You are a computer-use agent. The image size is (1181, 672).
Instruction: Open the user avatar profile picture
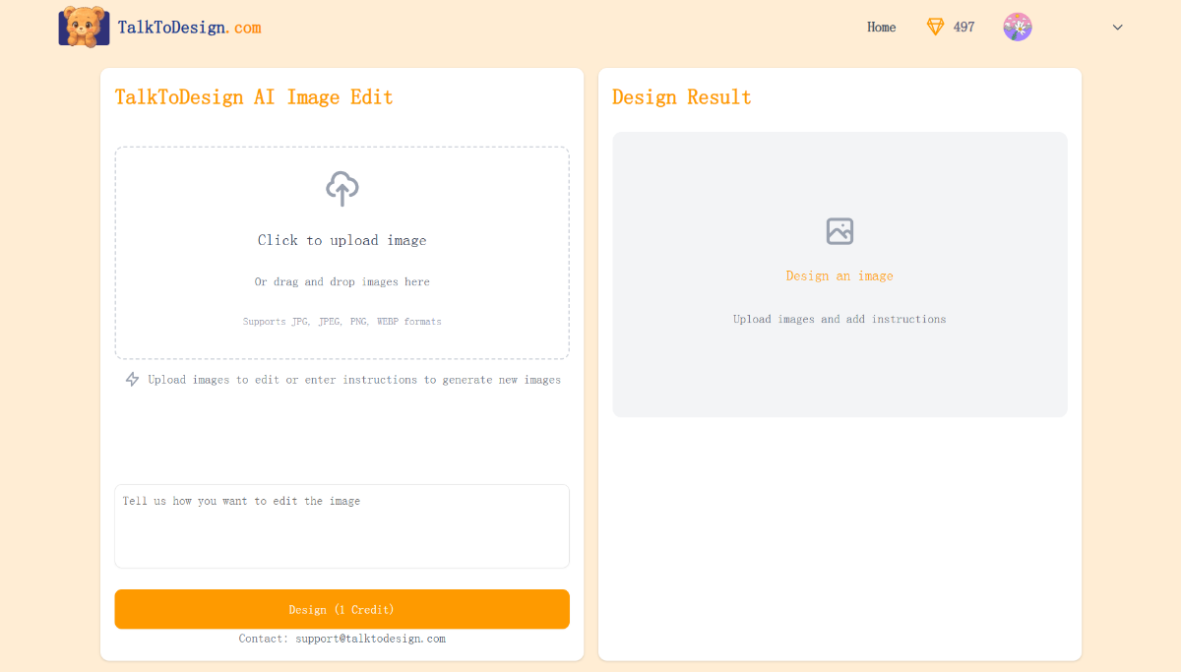pyautogui.click(x=1018, y=27)
